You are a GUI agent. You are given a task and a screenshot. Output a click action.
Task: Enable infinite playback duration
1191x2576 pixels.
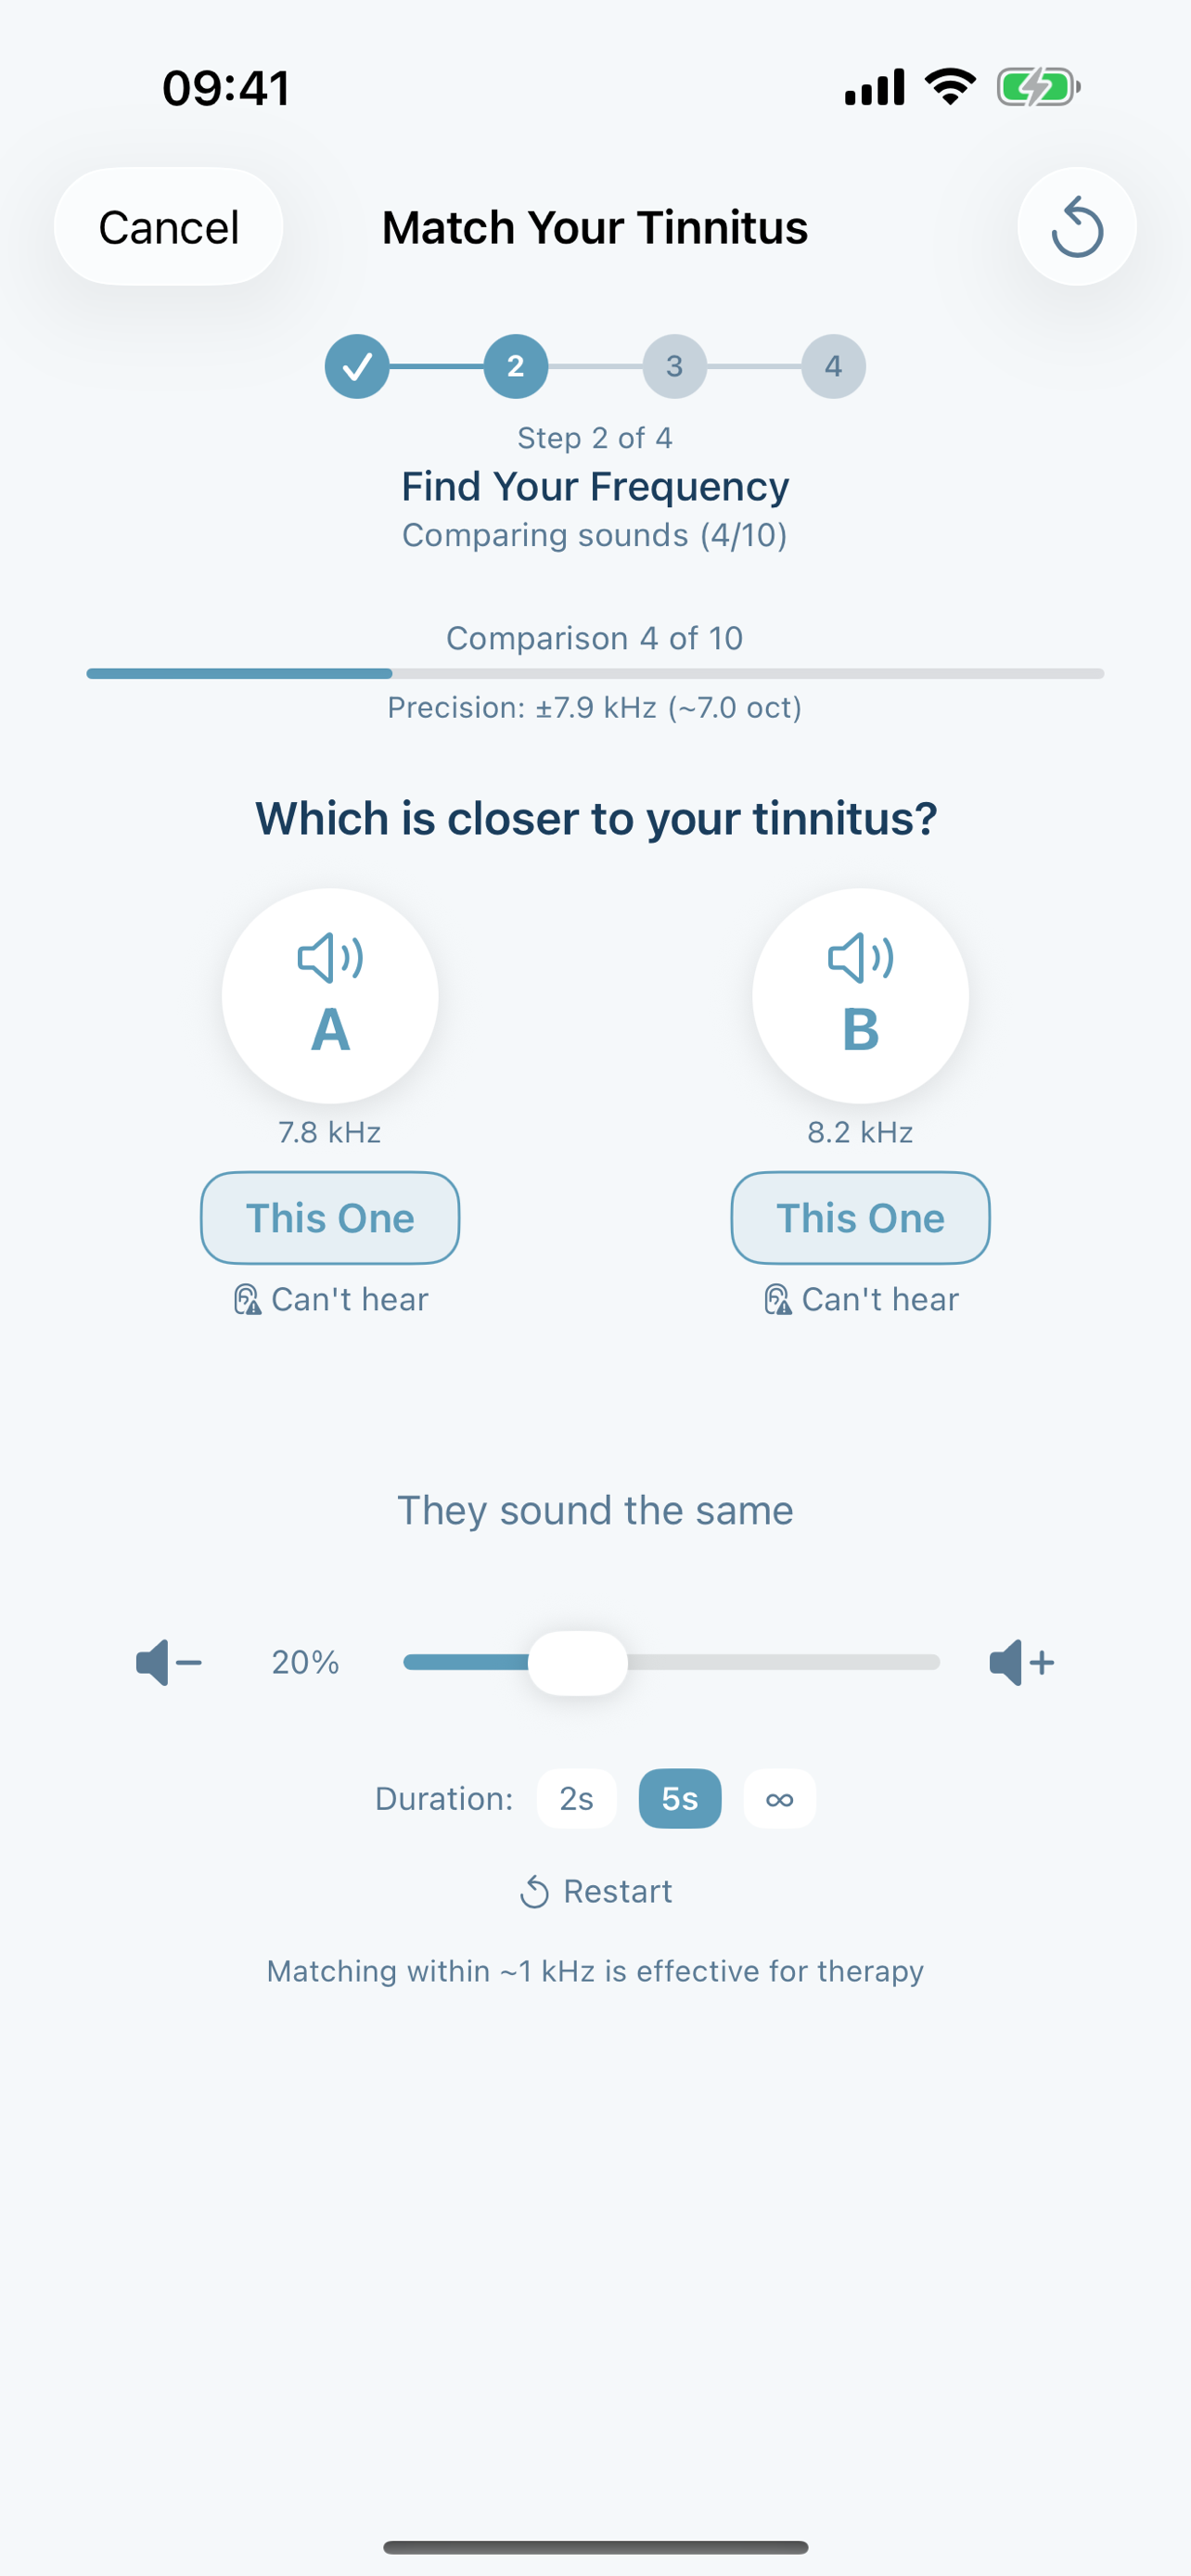point(779,1798)
